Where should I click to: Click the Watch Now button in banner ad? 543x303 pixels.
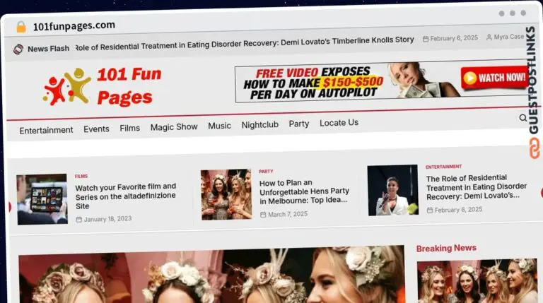tap(494, 78)
